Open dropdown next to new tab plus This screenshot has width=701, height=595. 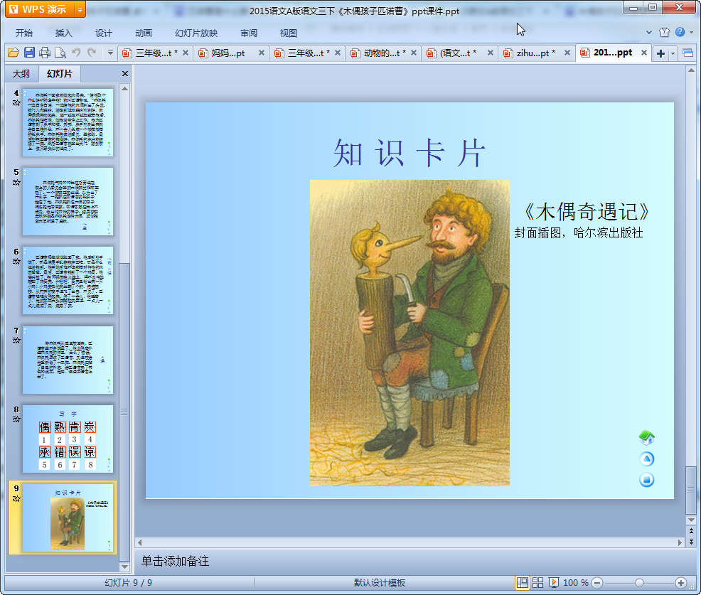click(x=673, y=53)
